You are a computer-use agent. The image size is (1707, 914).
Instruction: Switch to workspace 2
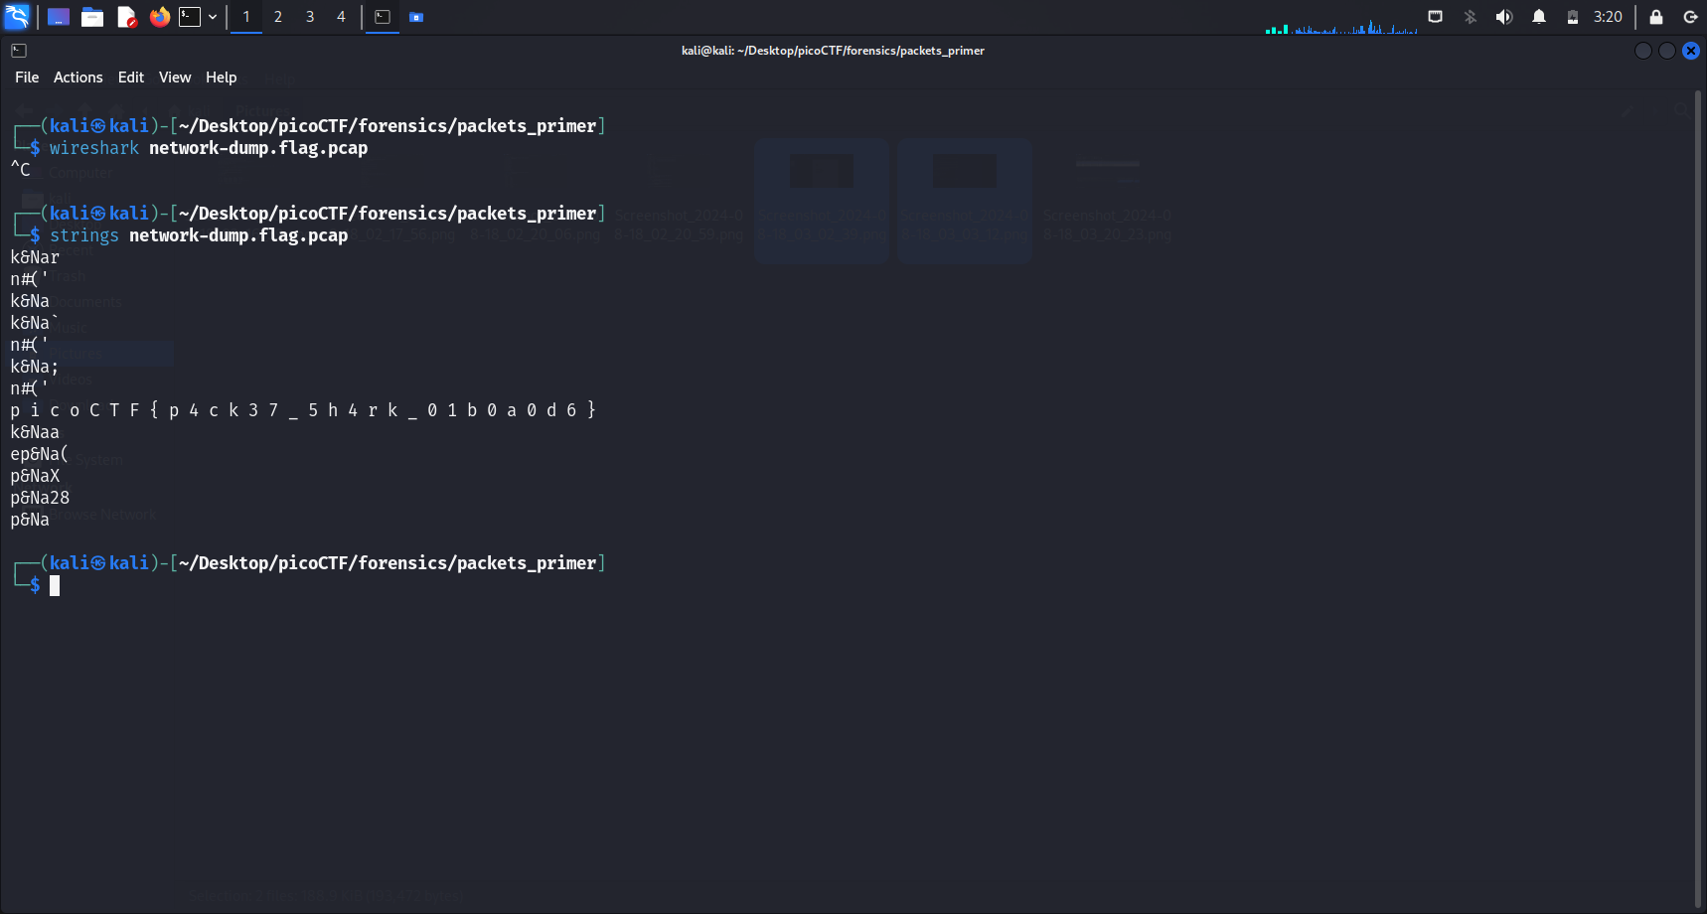coord(278,17)
